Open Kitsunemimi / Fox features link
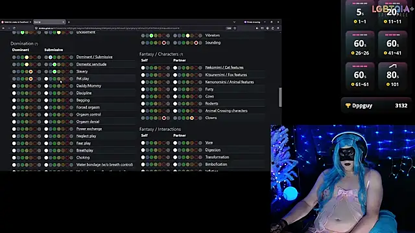Viewport: 415px width, 233px height. 226,75
